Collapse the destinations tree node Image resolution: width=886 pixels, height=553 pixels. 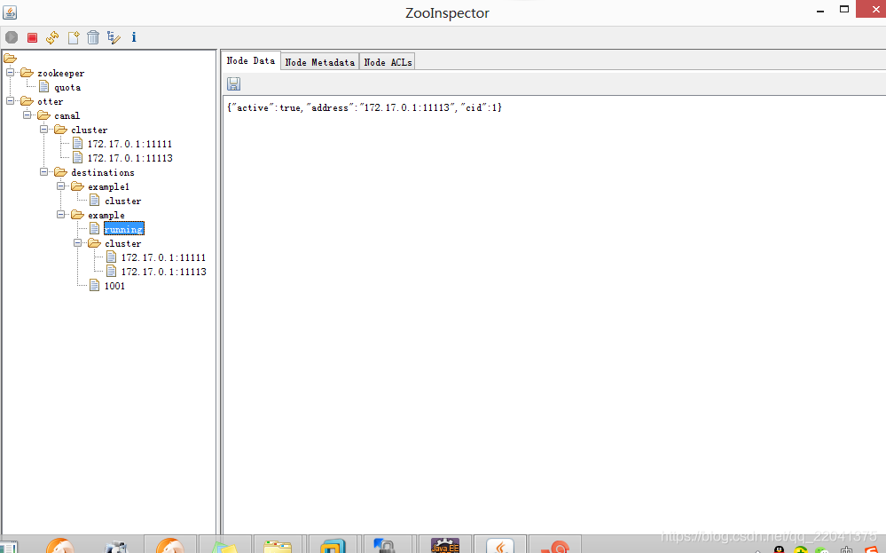coord(44,172)
